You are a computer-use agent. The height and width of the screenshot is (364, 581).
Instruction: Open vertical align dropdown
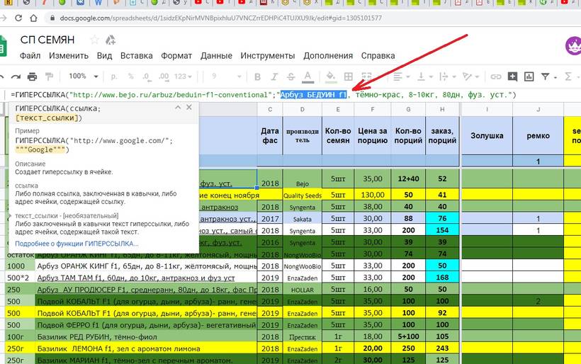(425, 76)
